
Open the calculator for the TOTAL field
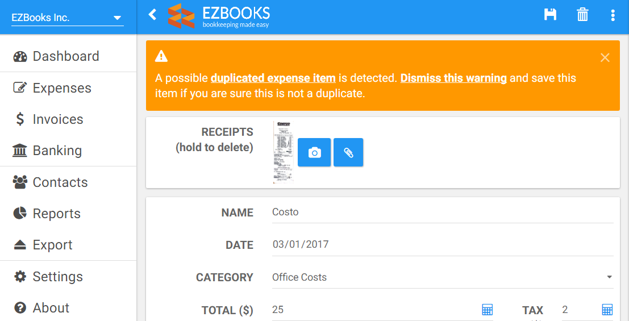[487, 310]
